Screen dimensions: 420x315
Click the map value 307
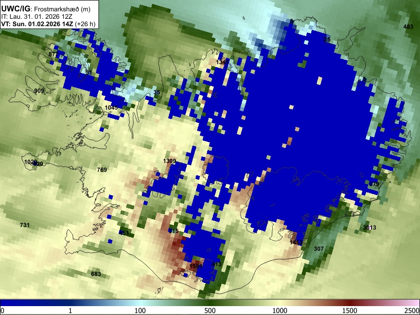319,249
